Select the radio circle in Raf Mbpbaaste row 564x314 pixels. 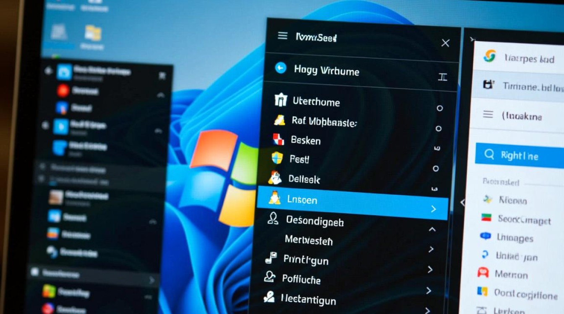[x=439, y=129]
